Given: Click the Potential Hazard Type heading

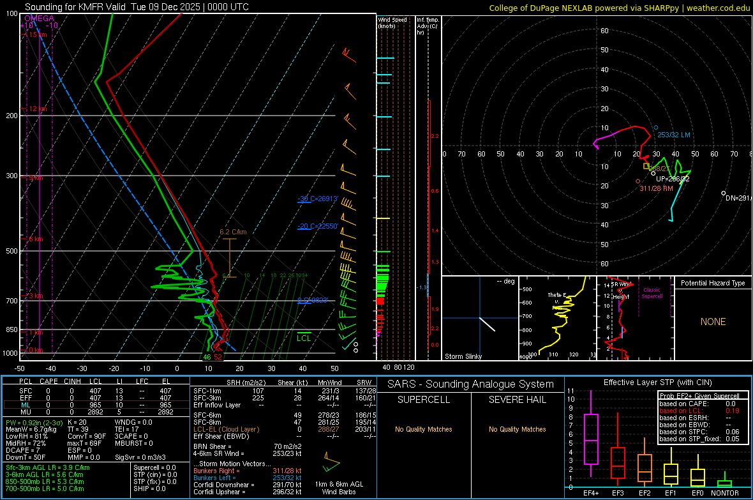Looking at the screenshot, I should [x=713, y=283].
